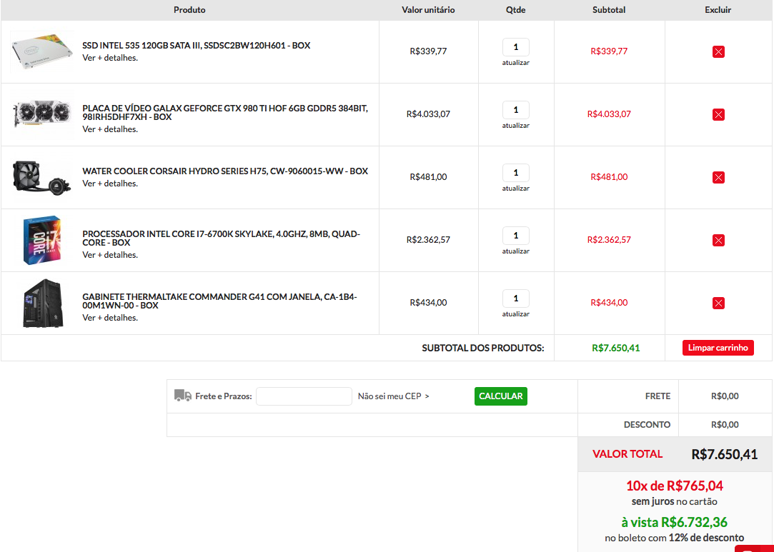Delete the Galax GeForce GTX 980 Ti item

718,114
